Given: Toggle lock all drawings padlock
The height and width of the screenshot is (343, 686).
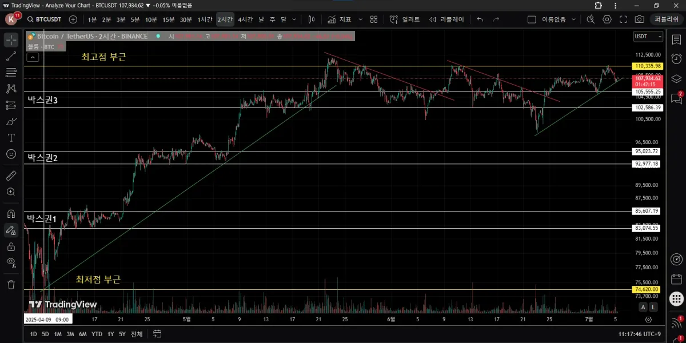Looking at the screenshot, I should point(11,246).
